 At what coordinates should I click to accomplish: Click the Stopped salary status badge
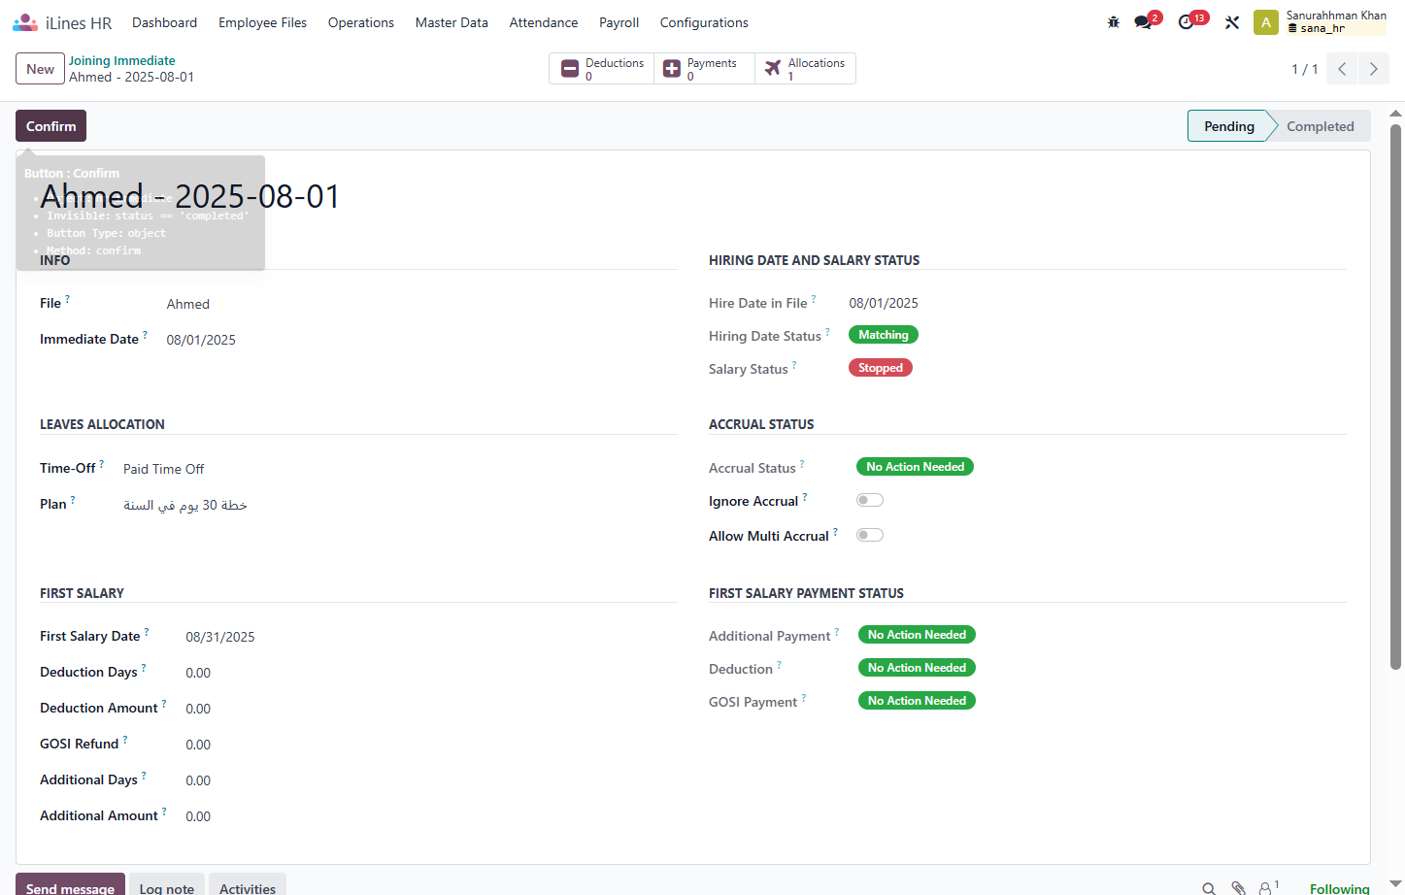pos(880,368)
